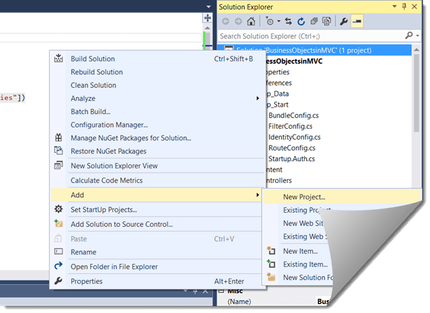Open the Solution Explorer window position dropdown arrow

394,7
